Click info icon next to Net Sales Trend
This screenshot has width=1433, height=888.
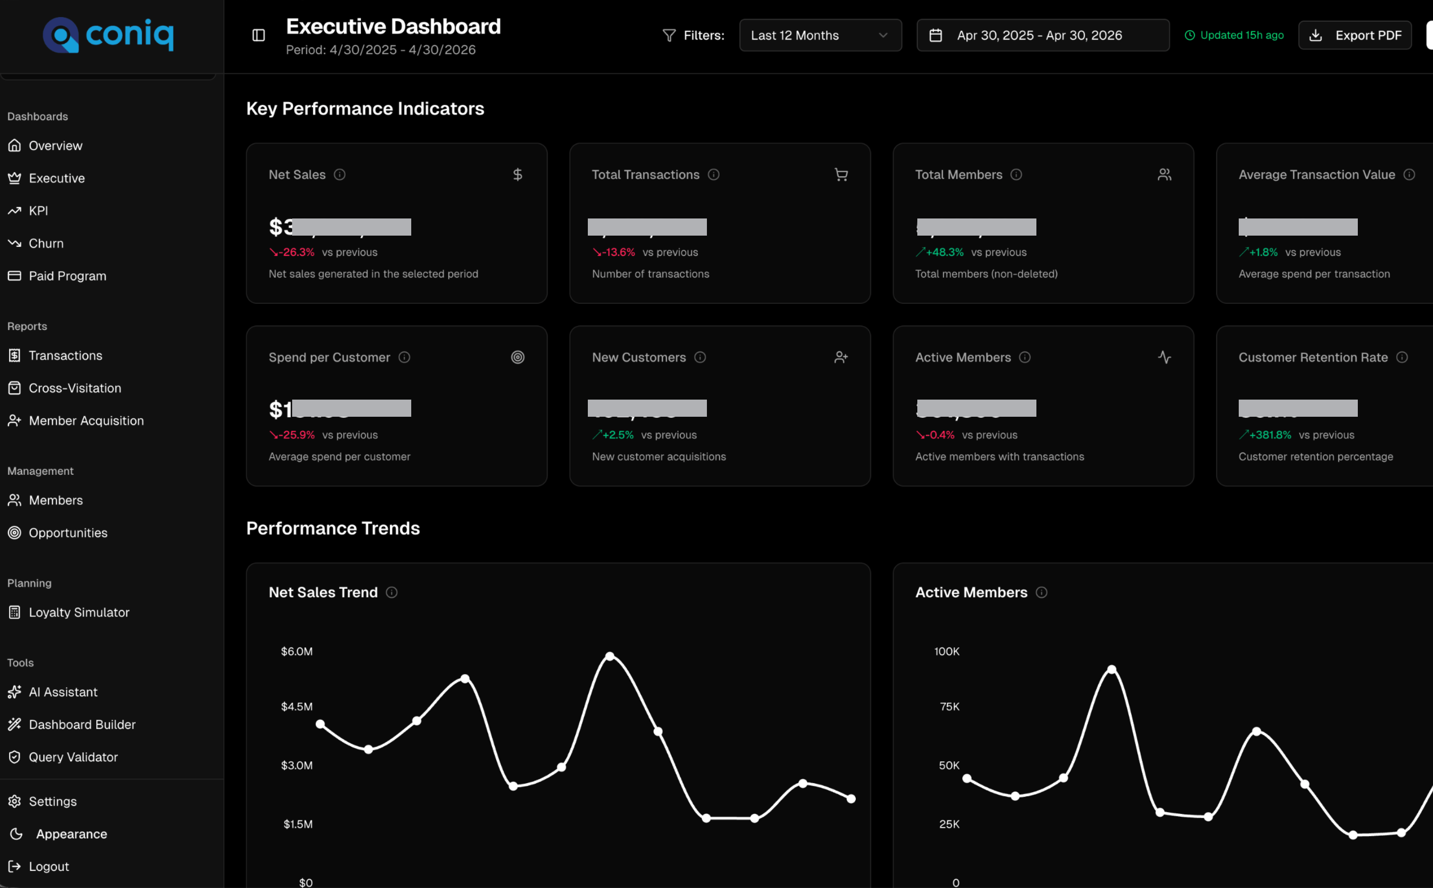(x=392, y=592)
